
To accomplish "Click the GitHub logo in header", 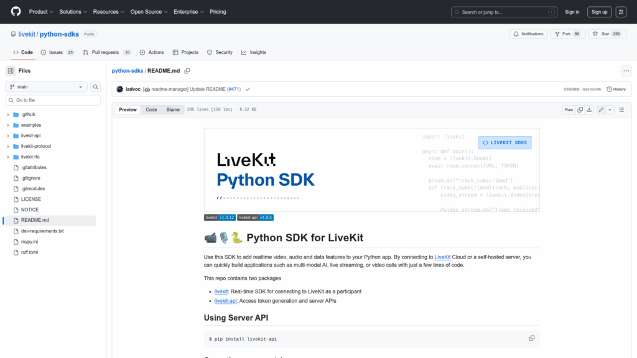I will pyautogui.click(x=16, y=12).
